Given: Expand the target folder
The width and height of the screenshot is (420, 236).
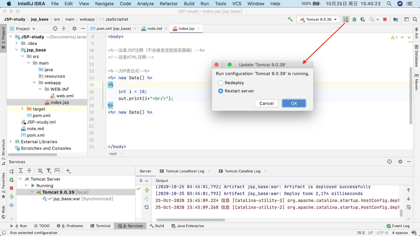Looking at the screenshot, I should click(x=22, y=109).
